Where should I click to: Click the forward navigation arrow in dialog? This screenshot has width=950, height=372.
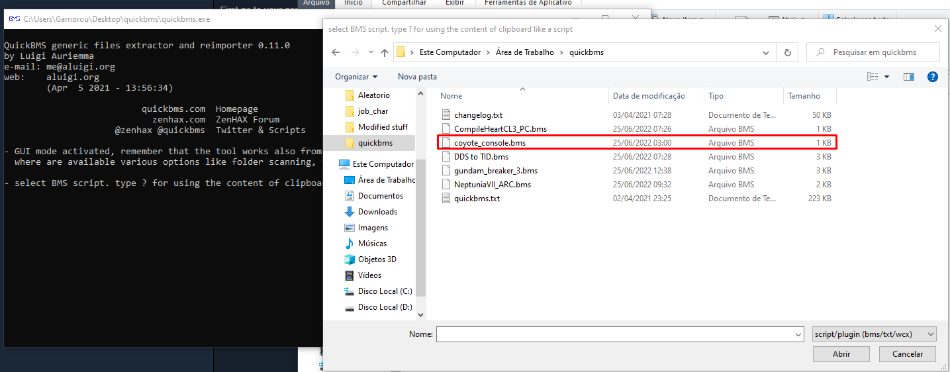tap(354, 52)
